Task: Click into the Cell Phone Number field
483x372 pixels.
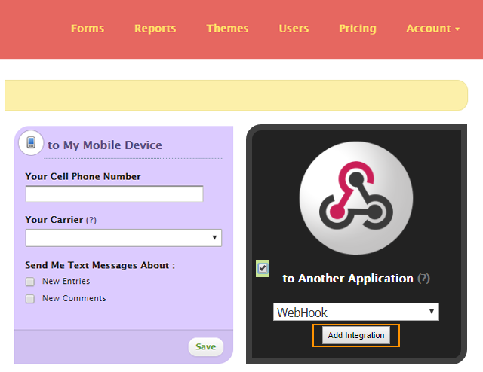Action: tap(114, 194)
